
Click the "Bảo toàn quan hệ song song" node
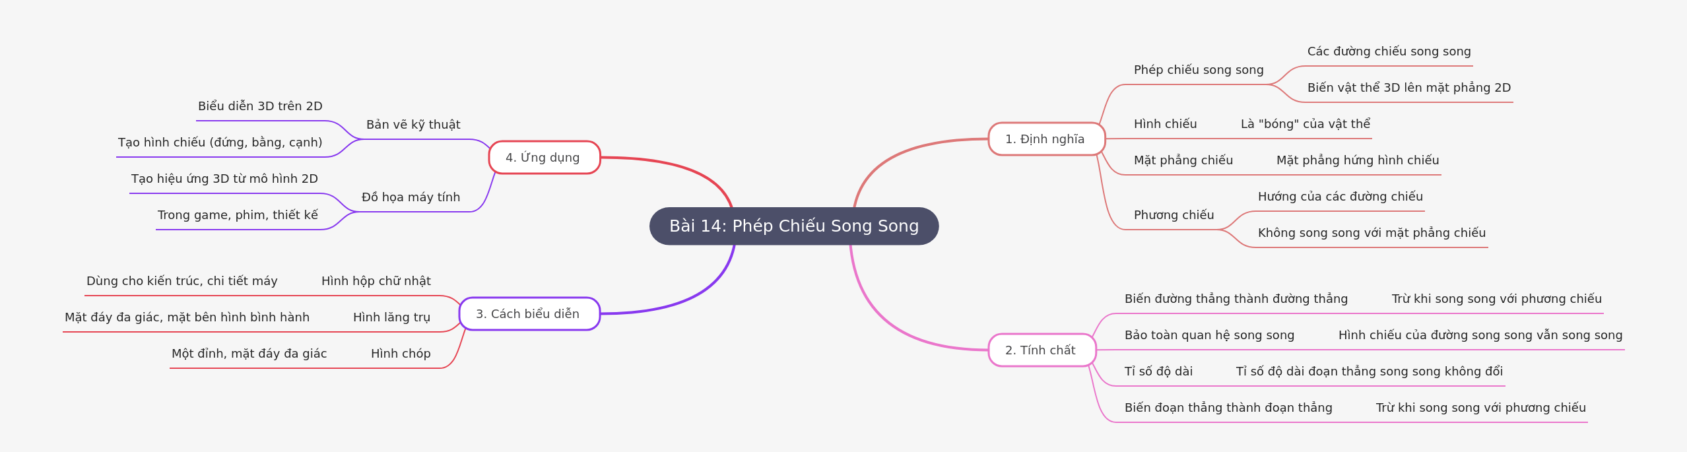[x=1209, y=335]
